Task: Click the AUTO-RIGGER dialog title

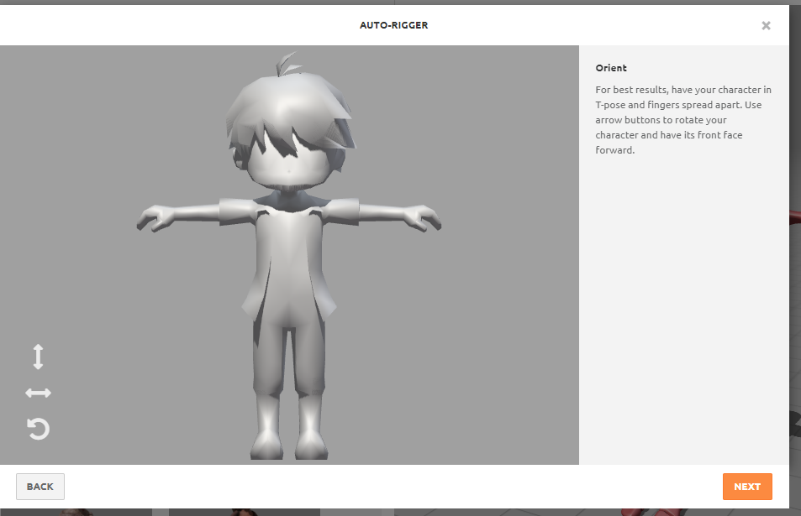Action: click(x=393, y=25)
